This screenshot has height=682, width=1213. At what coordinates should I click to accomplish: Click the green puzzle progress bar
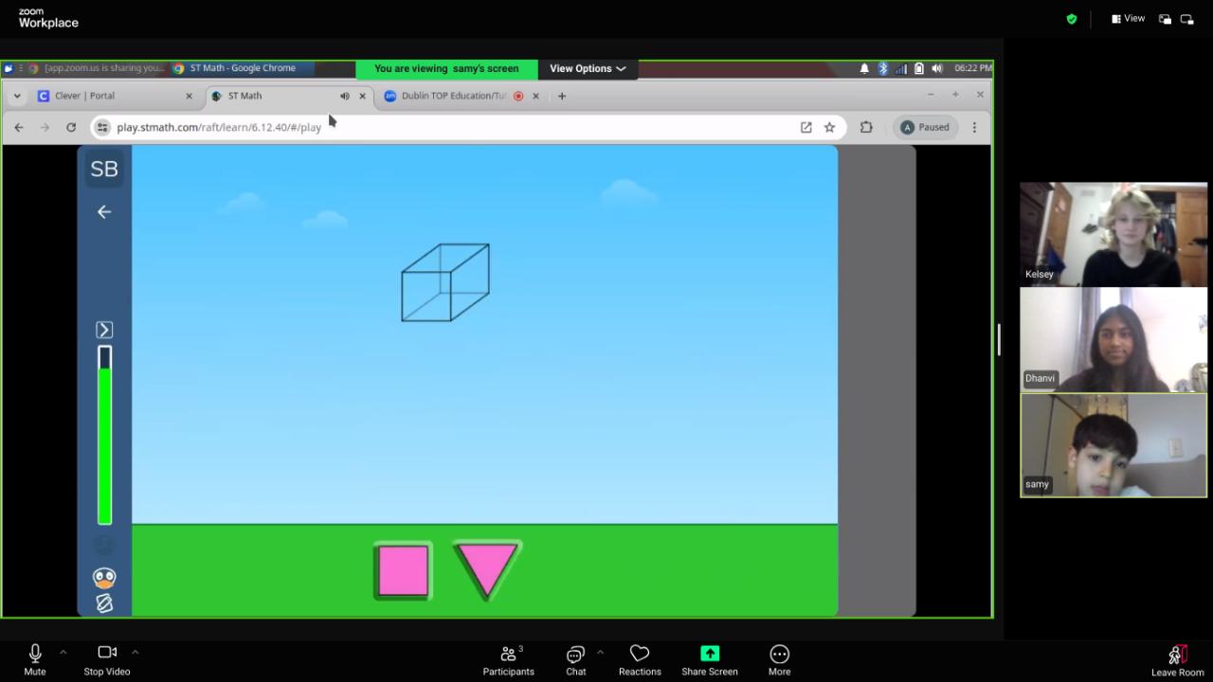click(104, 436)
